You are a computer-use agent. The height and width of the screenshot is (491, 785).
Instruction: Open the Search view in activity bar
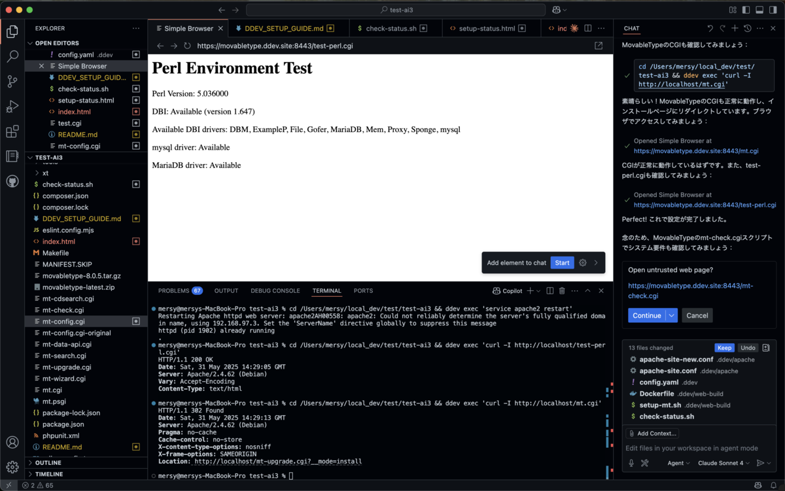coord(12,56)
